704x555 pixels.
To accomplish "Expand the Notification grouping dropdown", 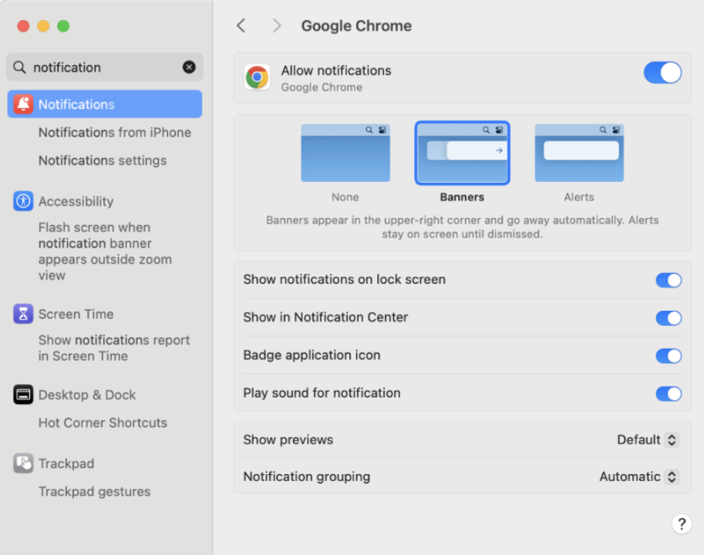I will pos(638,477).
